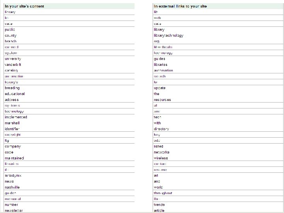Select 'automation' in the external links column
The height and width of the screenshot is (213, 284).
point(163,71)
